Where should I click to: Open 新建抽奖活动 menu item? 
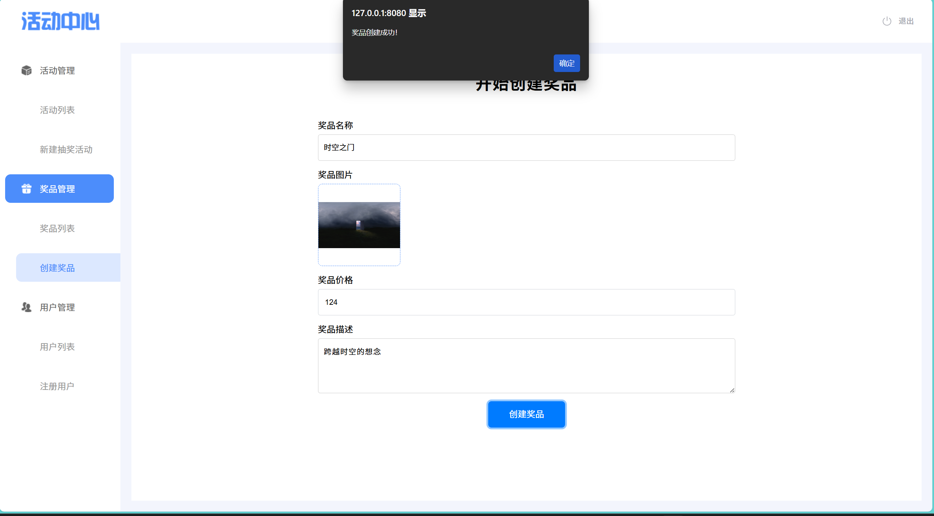(66, 149)
